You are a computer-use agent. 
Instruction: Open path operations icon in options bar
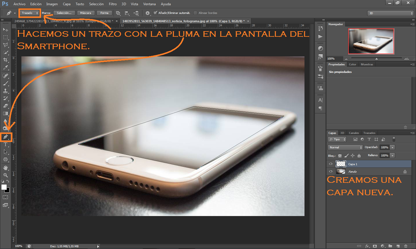(x=118, y=13)
